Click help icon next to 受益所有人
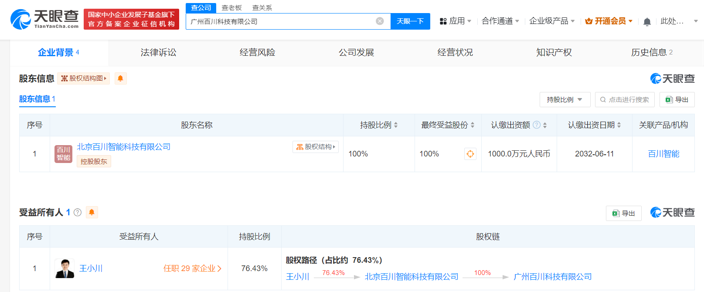Viewport: 704px width, 292px height. click(x=78, y=212)
